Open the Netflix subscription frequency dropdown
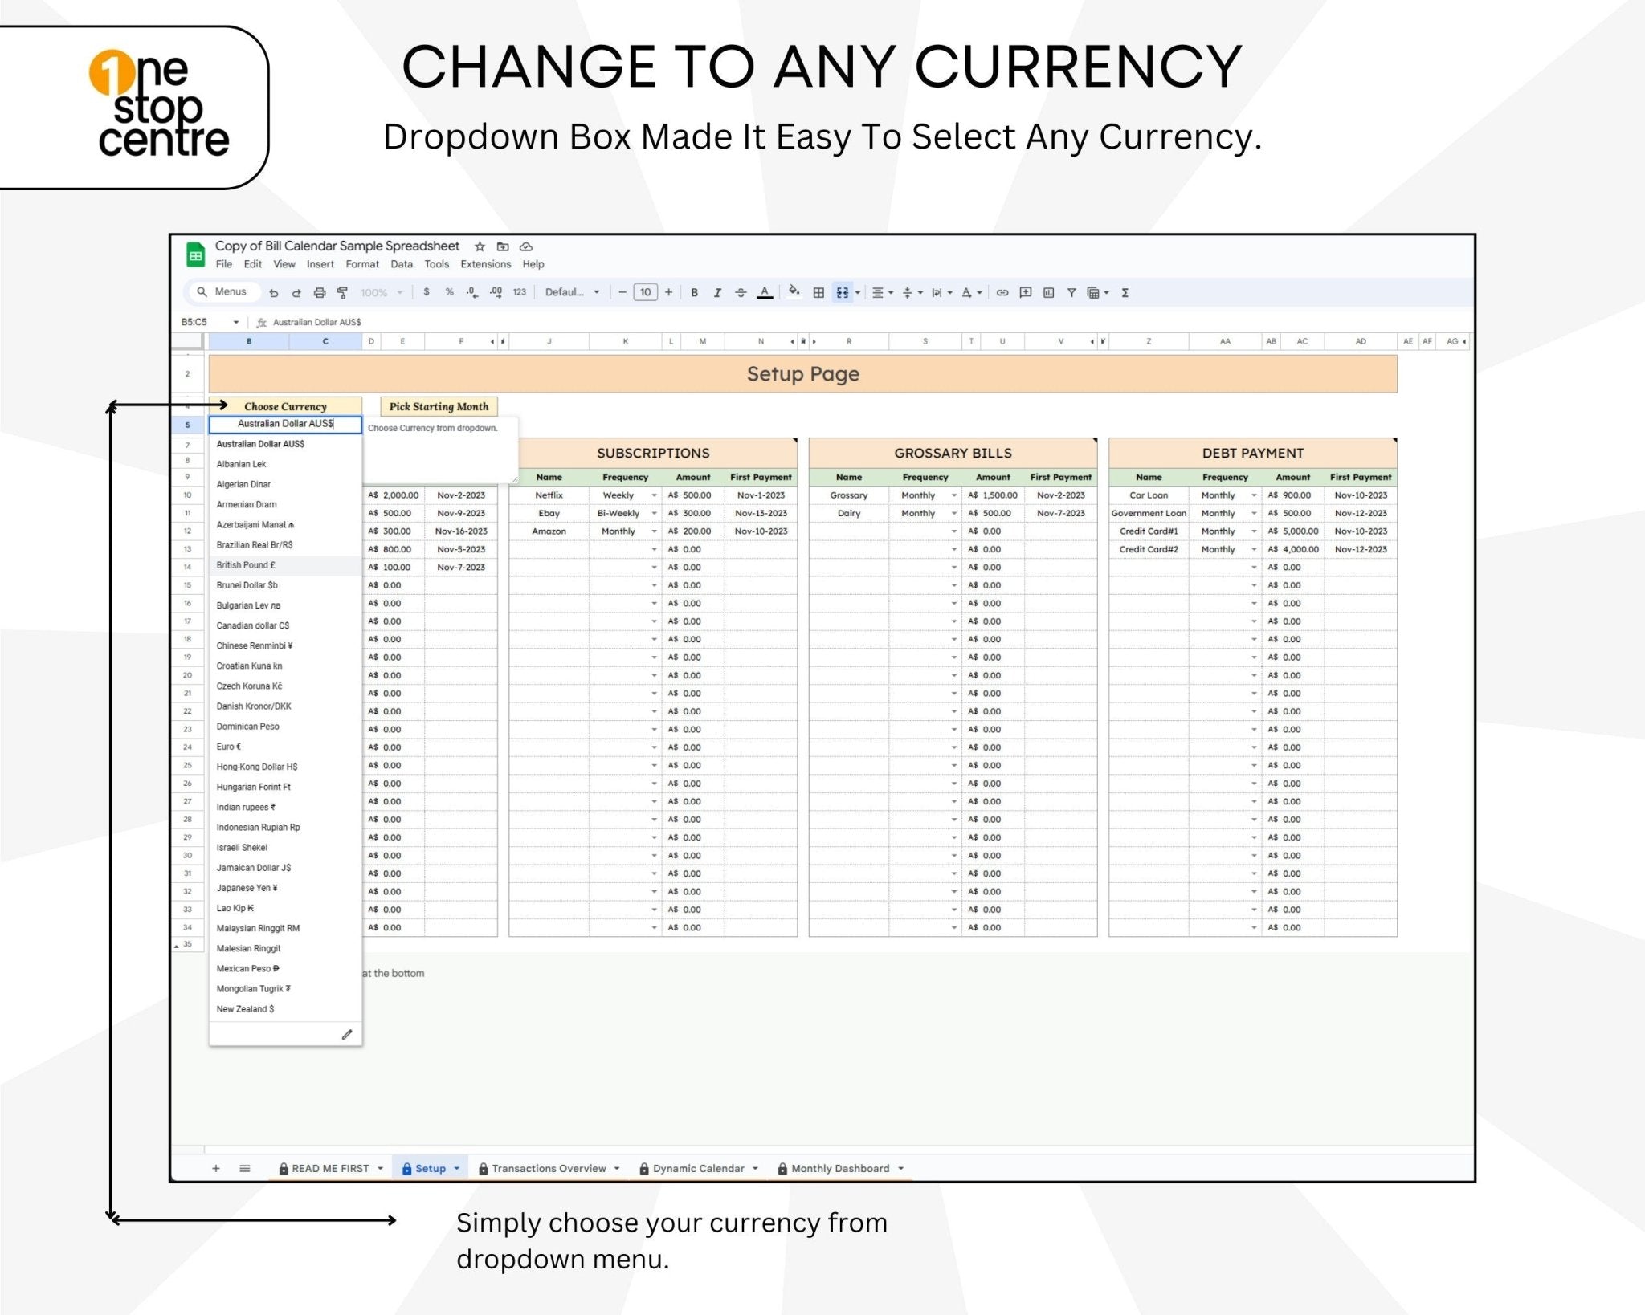 click(653, 495)
